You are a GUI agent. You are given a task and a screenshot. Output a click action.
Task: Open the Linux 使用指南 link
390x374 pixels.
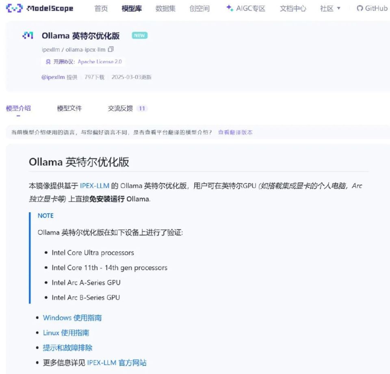click(66, 333)
